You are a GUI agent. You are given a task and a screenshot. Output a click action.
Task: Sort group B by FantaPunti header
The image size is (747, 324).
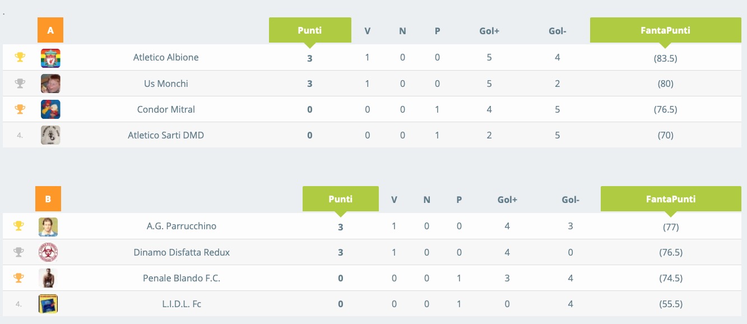point(671,199)
